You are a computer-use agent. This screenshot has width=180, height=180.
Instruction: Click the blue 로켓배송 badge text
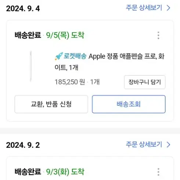tap(75, 56)
